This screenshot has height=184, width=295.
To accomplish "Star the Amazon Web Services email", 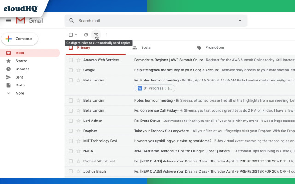I will pos(78,60).
